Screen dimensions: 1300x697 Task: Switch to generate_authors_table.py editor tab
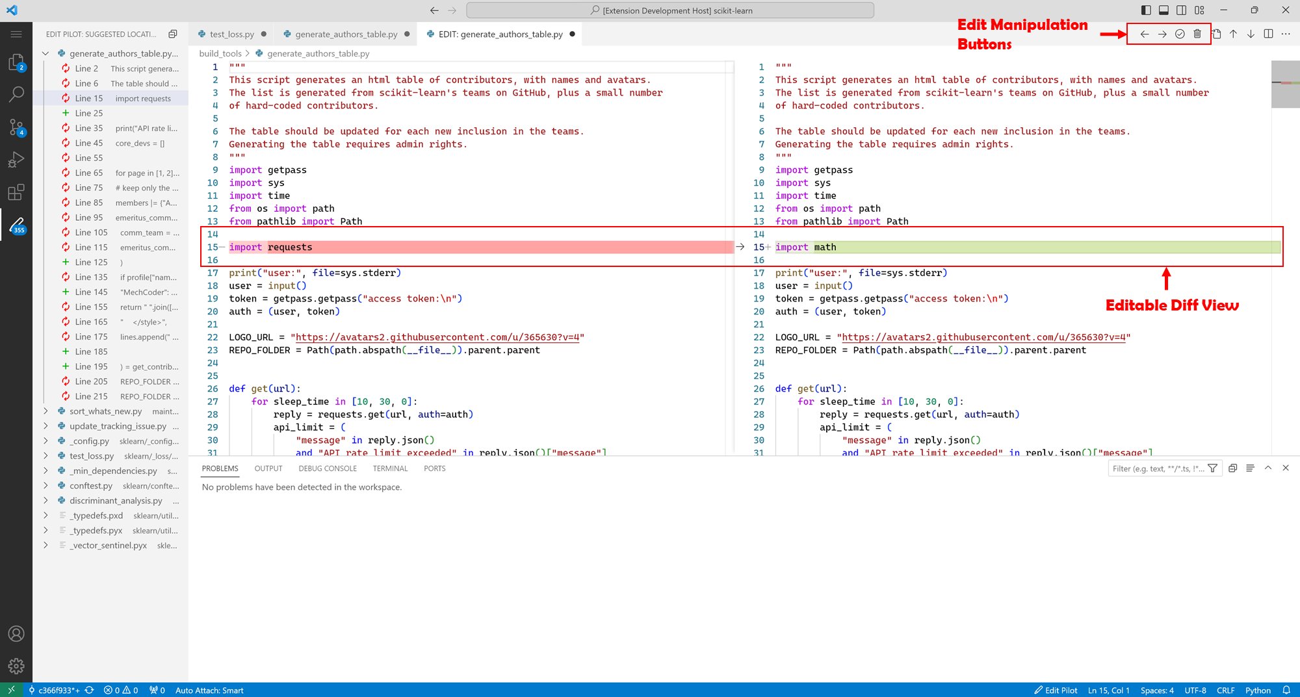[x=346, y=34]
